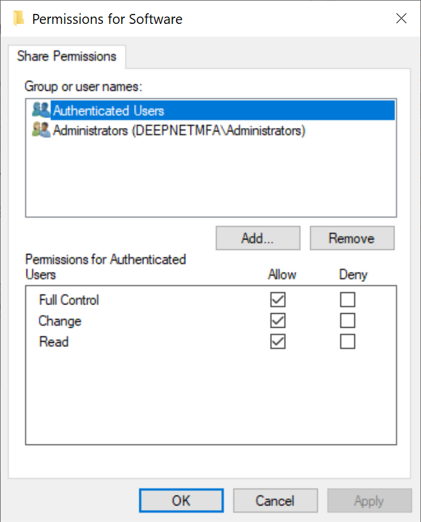The height and width of the screenshot is (522, 421).
Task: Confirm with the OK button
Action: pos(181,501)
